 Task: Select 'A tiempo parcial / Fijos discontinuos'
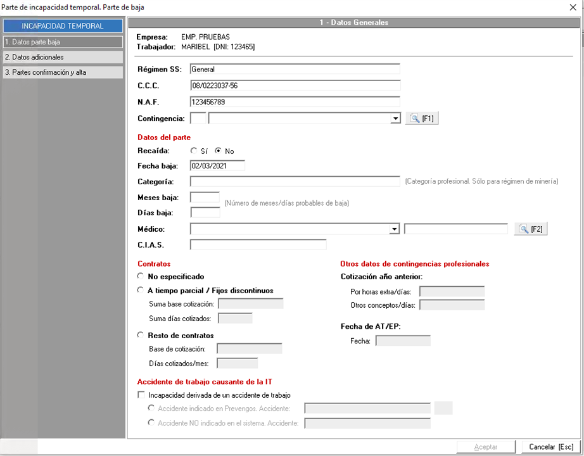tap(141, 291)
